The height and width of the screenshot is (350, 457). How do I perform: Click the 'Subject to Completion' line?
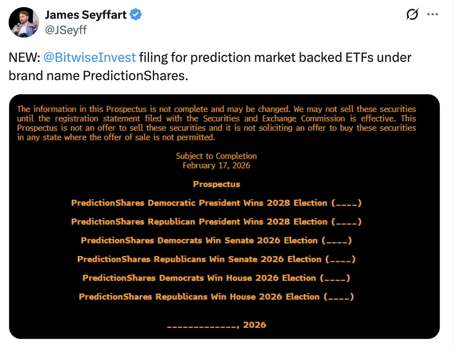pyautogui.click(x=216, y=156)
